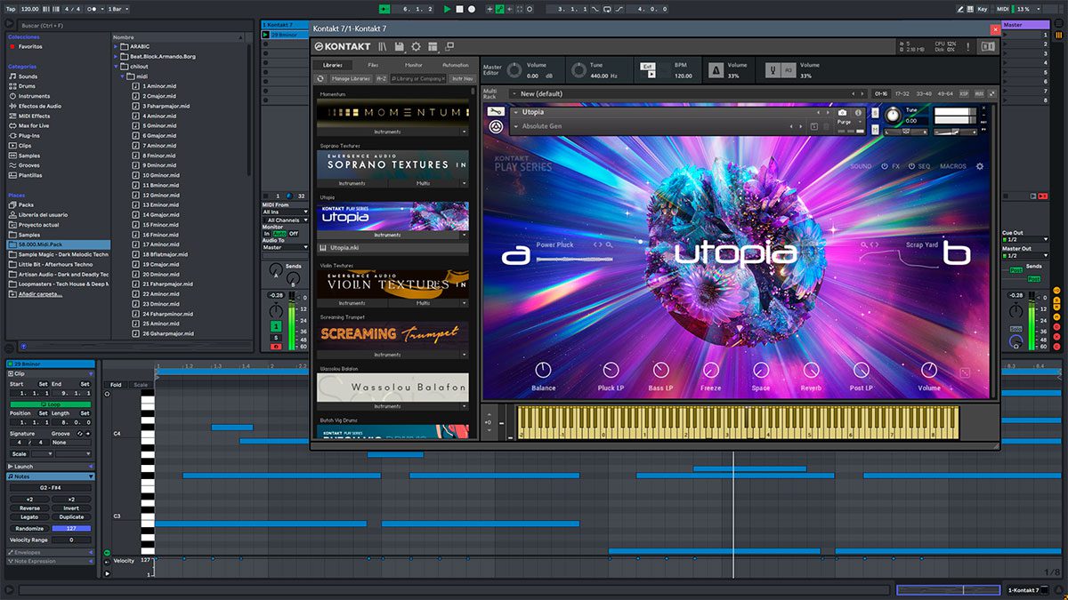Screen dimensions: 1068x600
Task: Click the Kontakt save floppy disk icon
Action: pos(400,46)
